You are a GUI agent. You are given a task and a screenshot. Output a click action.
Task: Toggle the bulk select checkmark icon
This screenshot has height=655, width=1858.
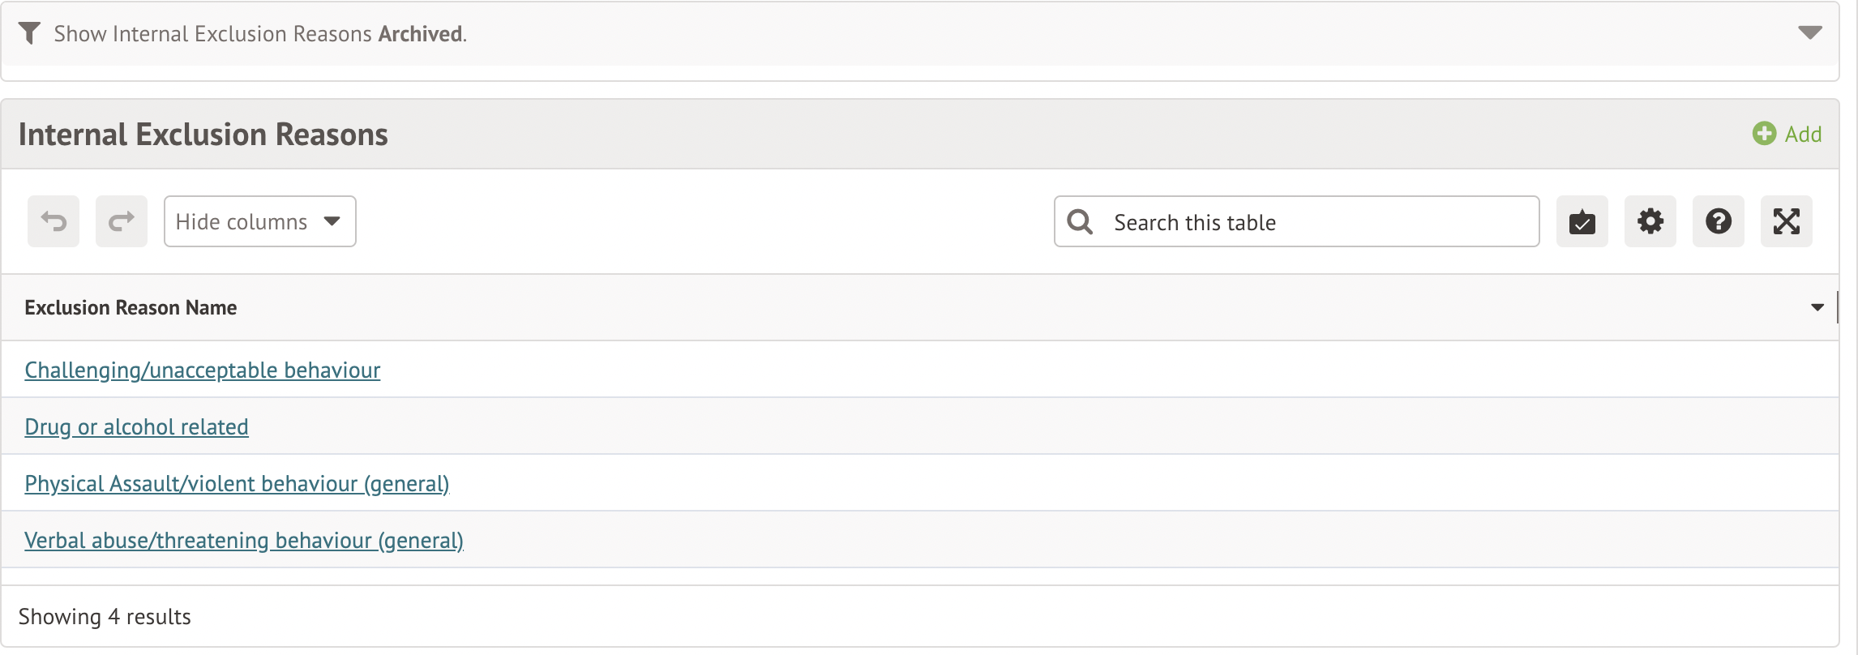click(1582, 221)
